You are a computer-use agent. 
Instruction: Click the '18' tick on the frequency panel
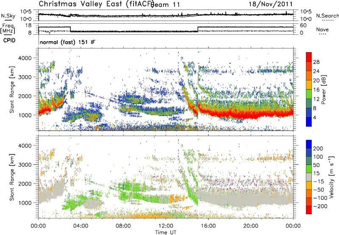(x=28, y=25)
